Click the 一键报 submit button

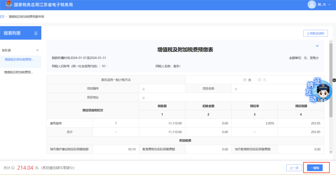point(315,168)
